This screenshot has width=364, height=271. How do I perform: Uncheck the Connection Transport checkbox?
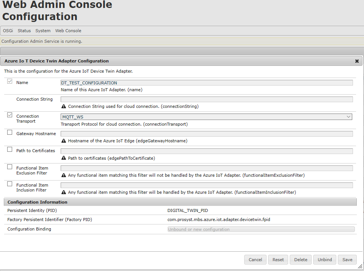point(9,114)
